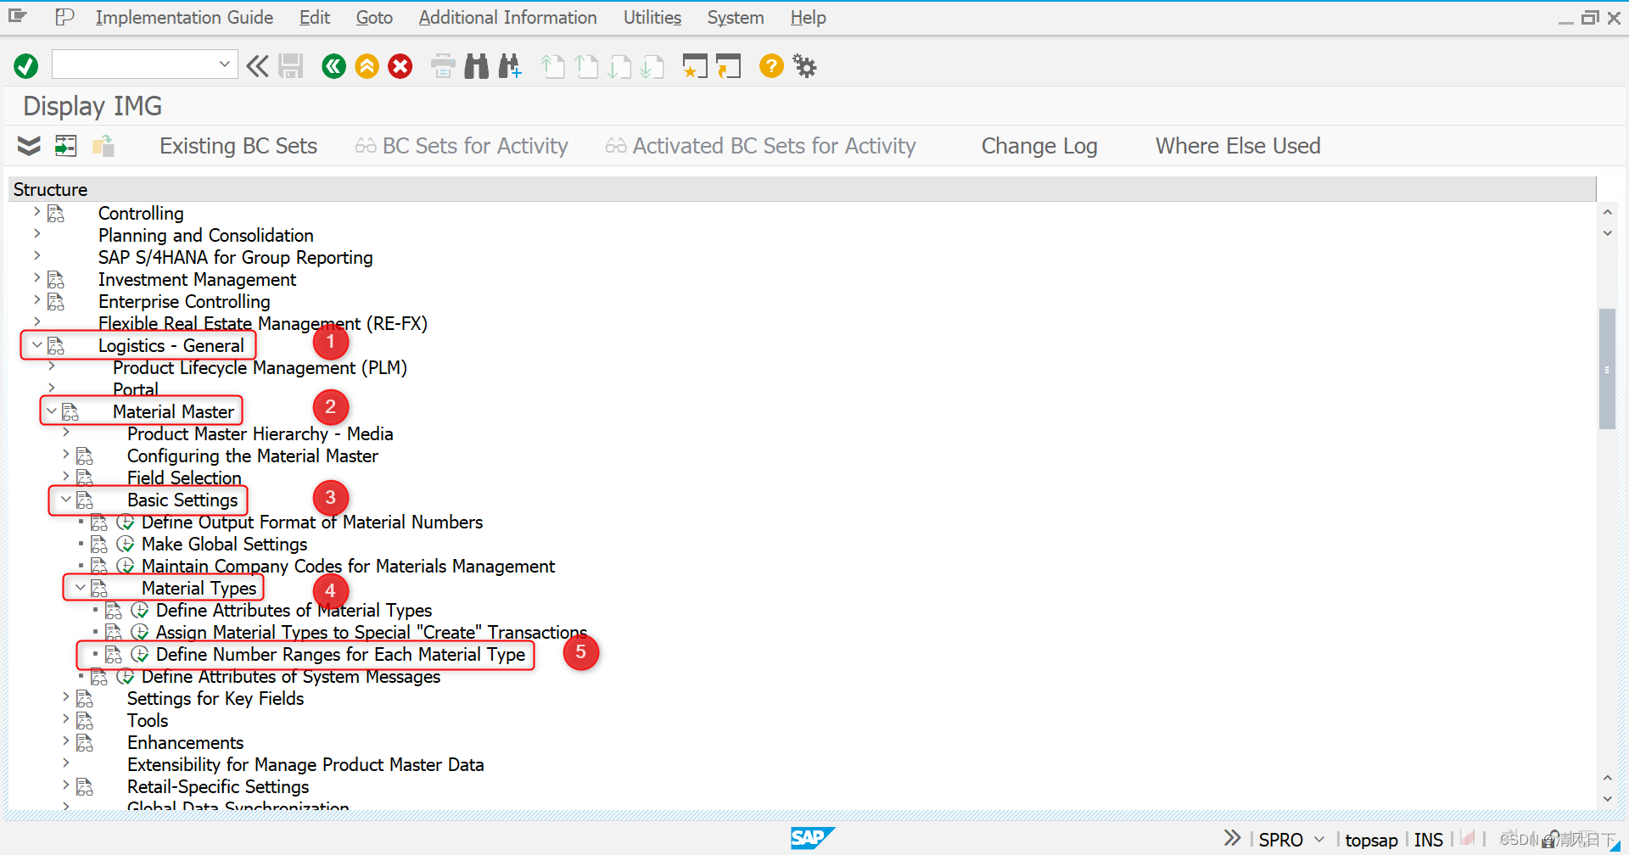Screen dimensions: 1629x855
Task: Open the System menu
Action: 736,17
